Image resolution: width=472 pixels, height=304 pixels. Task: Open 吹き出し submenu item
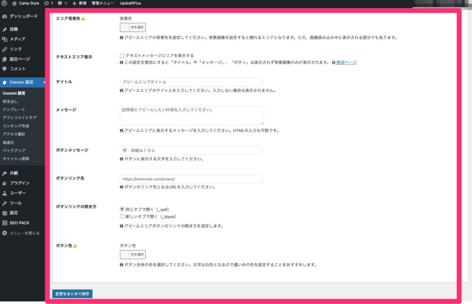(10, 101)
